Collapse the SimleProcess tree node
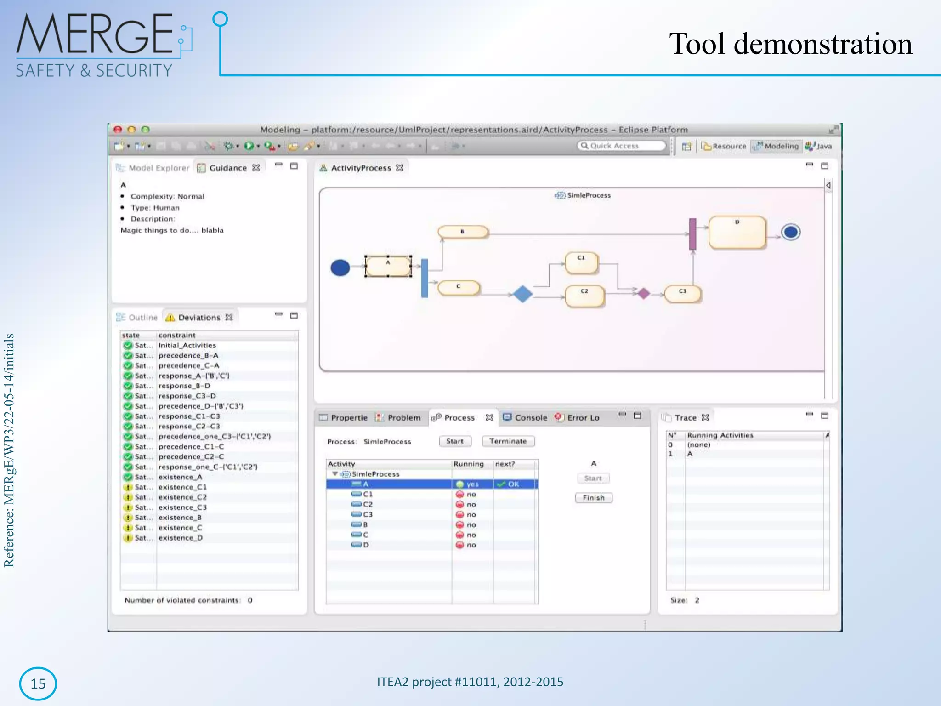 pyautogui.click(x=335, y=474)
